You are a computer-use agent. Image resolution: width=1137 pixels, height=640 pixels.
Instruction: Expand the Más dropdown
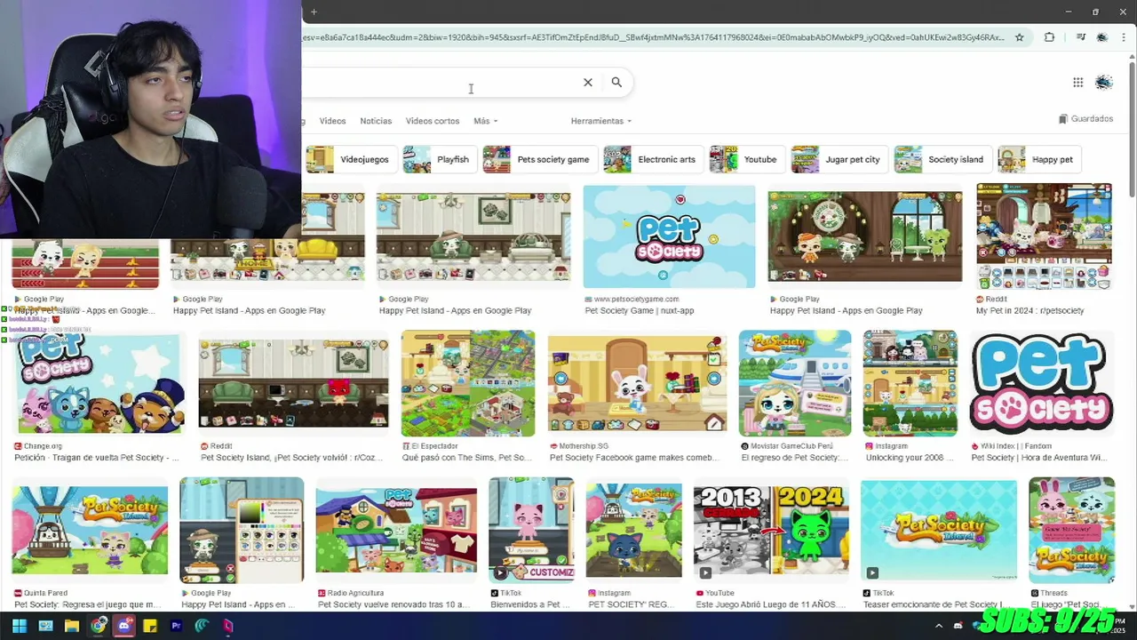(x=485, y=121)
